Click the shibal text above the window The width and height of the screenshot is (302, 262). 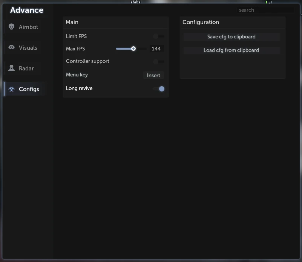(136, 2)
